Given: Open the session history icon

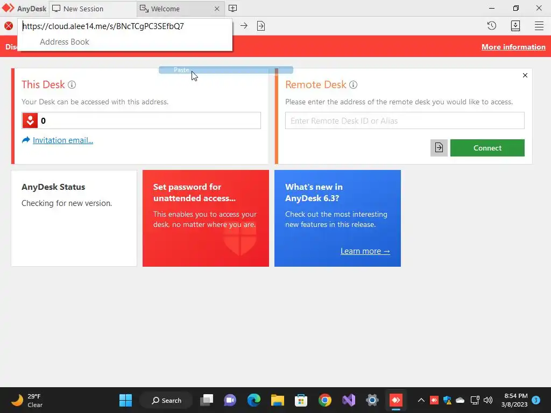Looking at the screenshot, I should pyautogui.click(x=492, y=26).
